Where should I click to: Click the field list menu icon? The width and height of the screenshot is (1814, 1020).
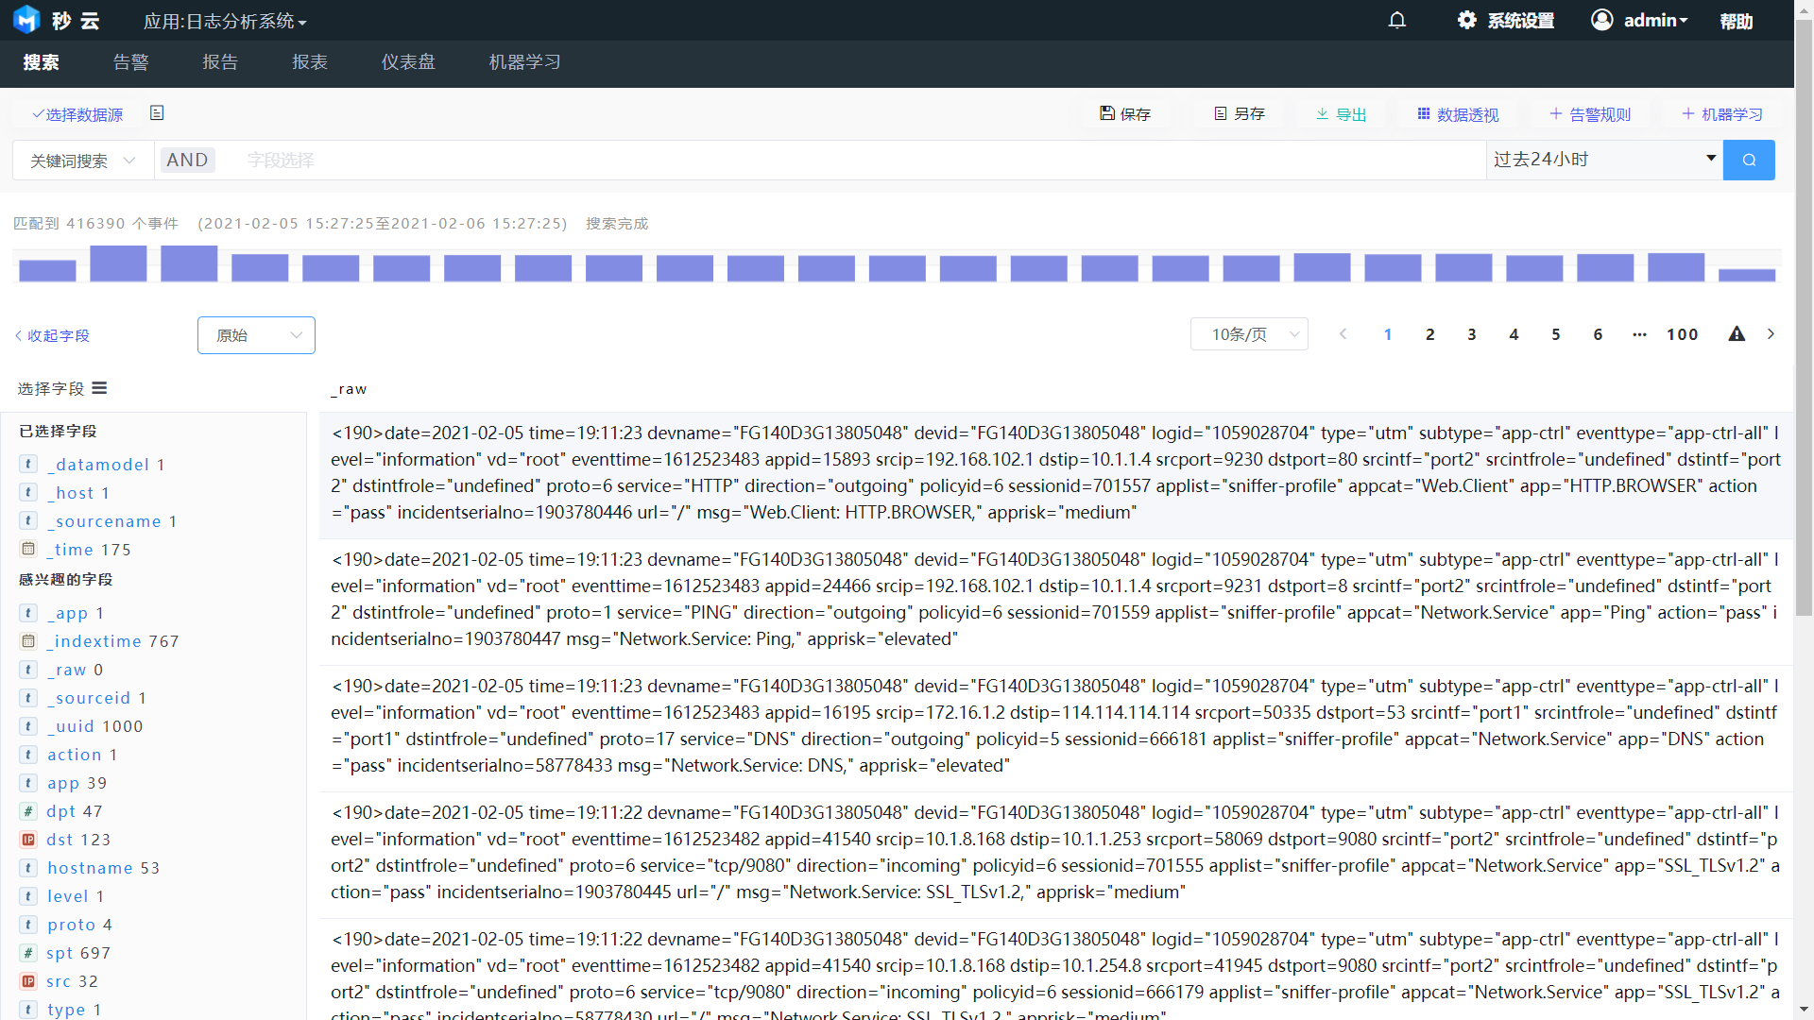pyautogui.click(x=99, y=388)
